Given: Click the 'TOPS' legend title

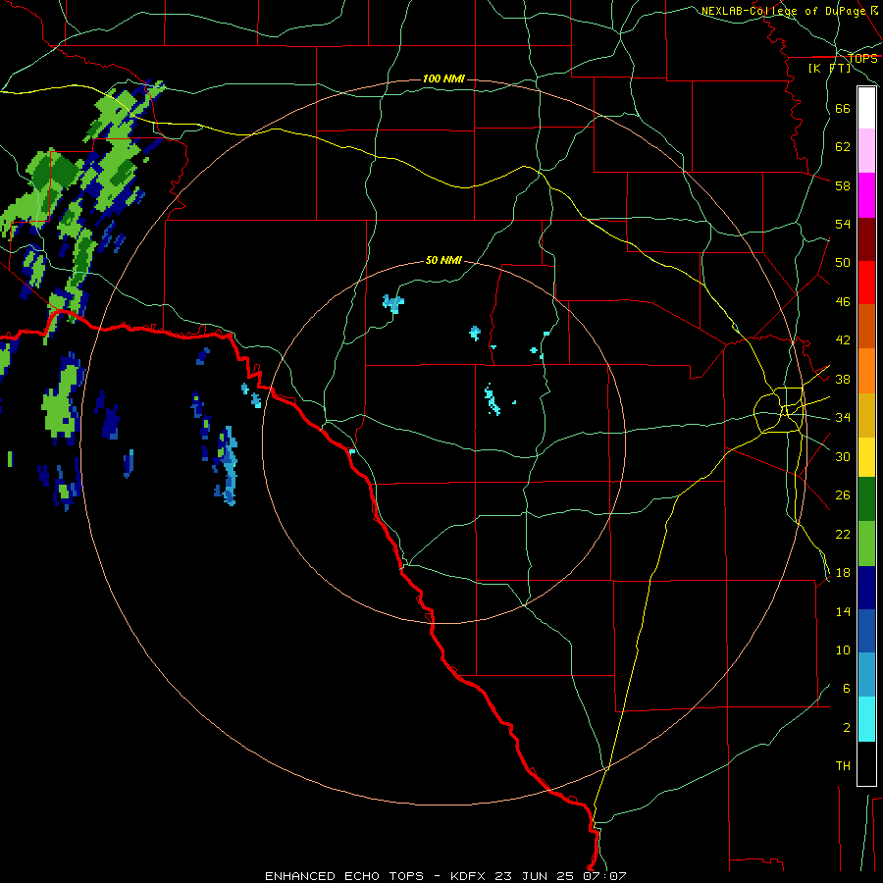Looking at the screenshot, I should tap(862, 58).
